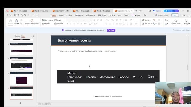
Task: Open the Layout dropdown
Action: click(x=46, y=24)
